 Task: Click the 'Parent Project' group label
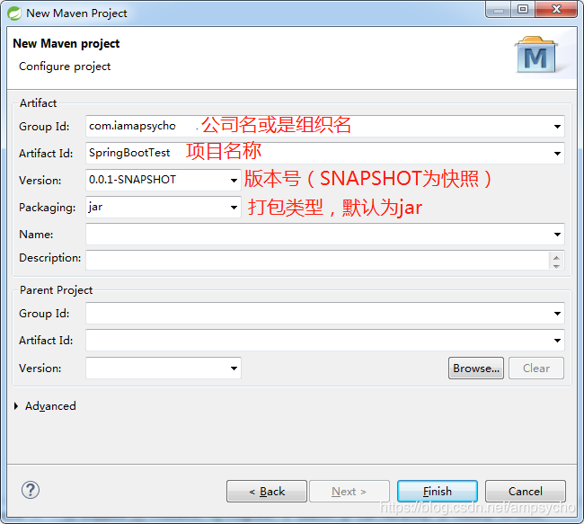56,290
